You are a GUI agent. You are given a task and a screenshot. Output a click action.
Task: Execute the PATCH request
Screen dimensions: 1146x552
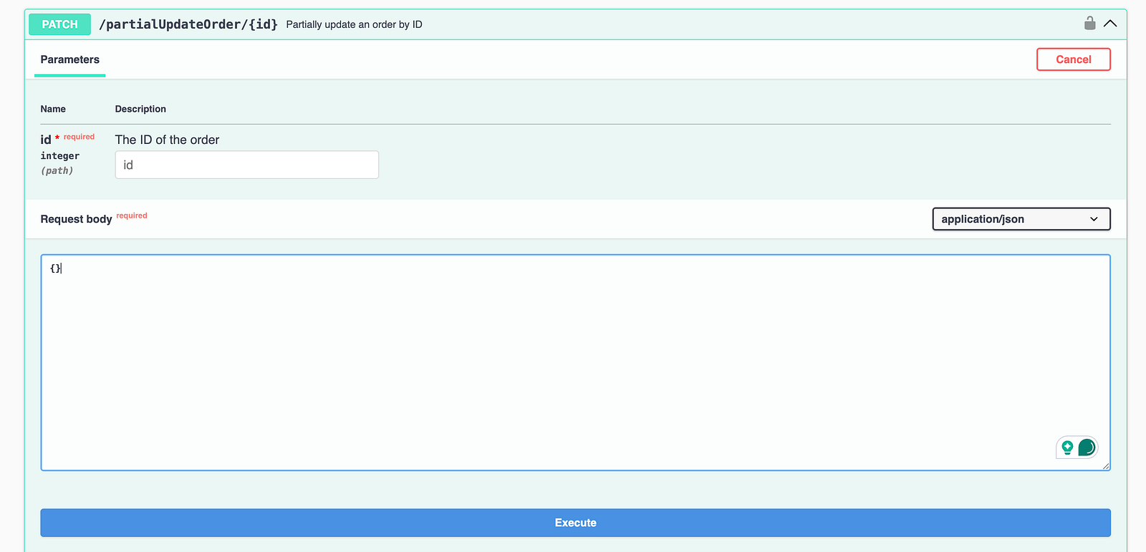pos(575,523)
